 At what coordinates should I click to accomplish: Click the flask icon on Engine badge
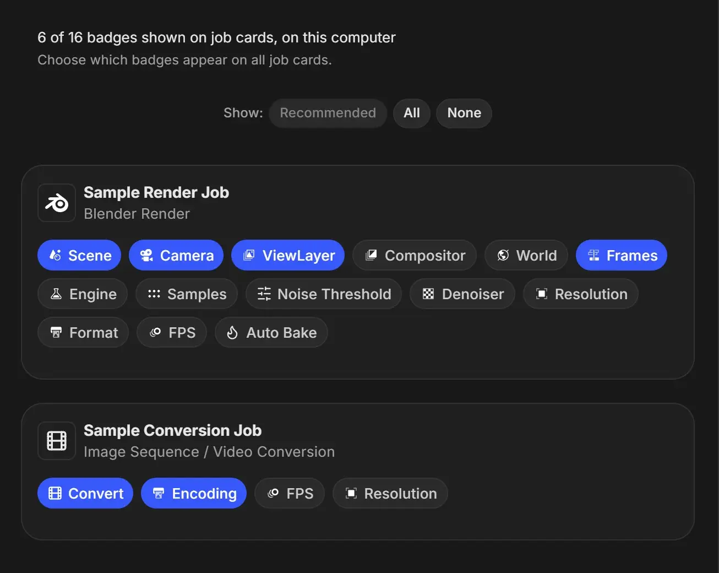(x=56, y=294)
